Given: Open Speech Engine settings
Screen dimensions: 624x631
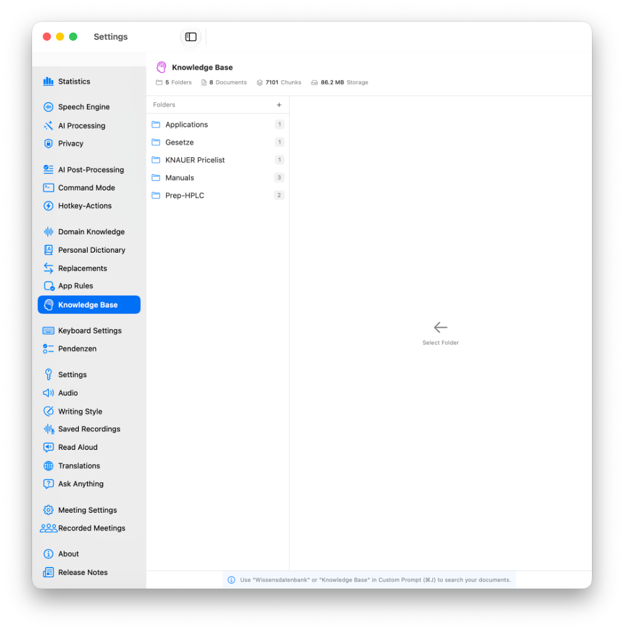Looking at the screenshot, I should [x=89, y=107].
